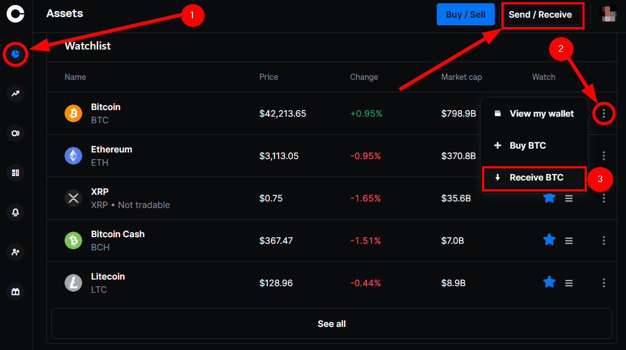Choose View my wallet from menu
This screenshot has height=350, width=626.
coord(534,114)
